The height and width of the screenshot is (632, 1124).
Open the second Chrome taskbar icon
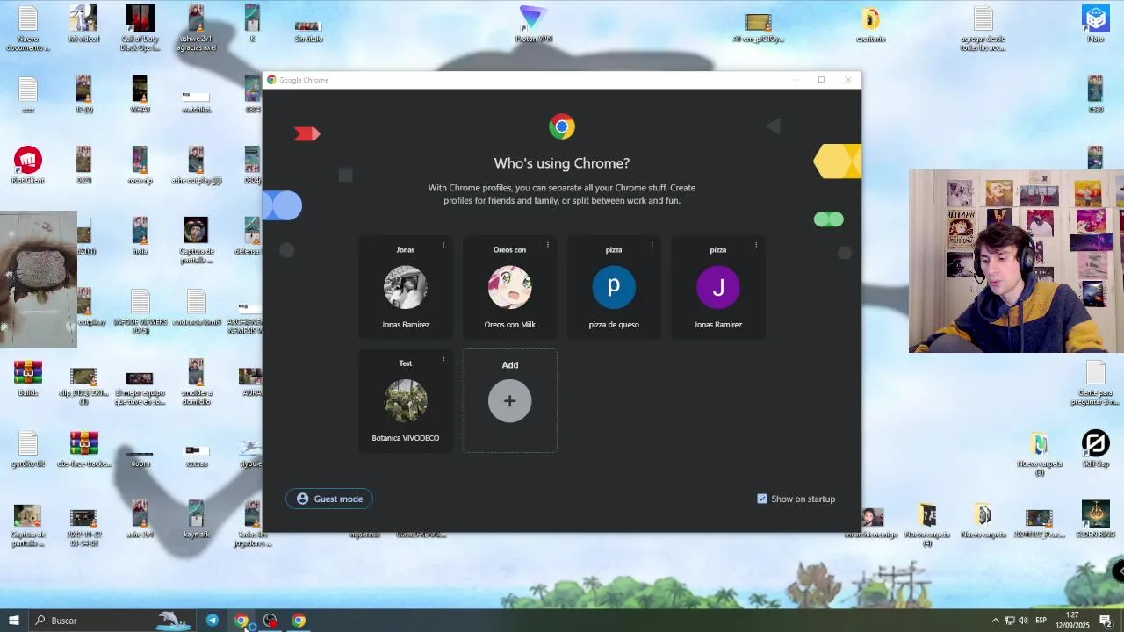click(299, 621)
